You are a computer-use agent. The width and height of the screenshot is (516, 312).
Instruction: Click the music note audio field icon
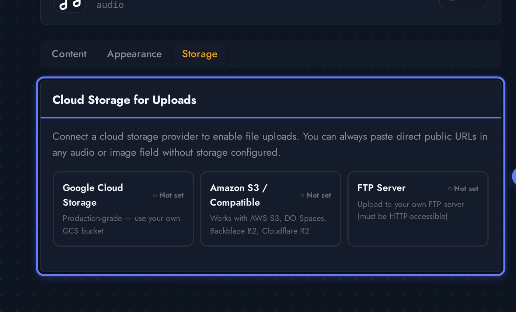(70, 4)
